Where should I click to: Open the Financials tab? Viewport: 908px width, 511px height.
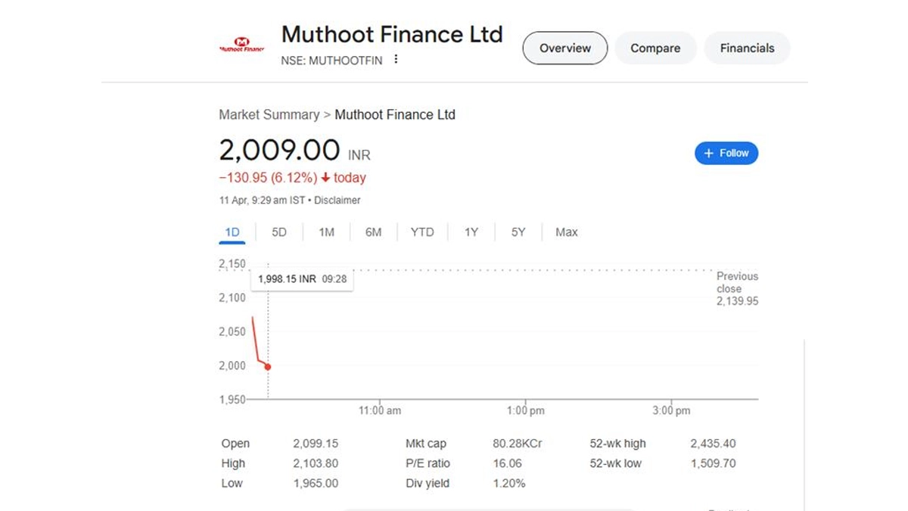click(747, 48)
